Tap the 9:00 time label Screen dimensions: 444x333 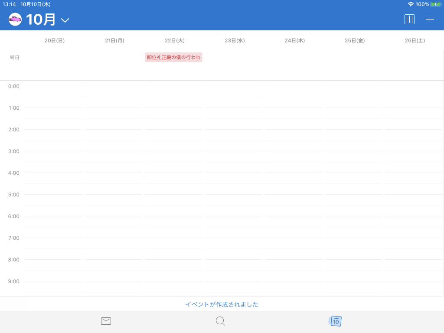click(x=14, y=281)
